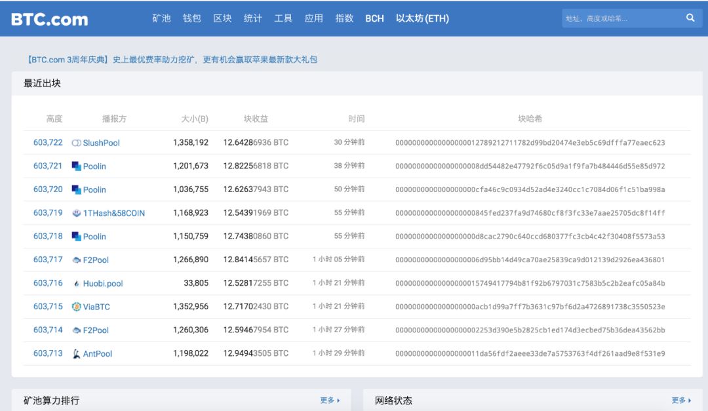Expand 更多 in 网络状态 section
The width and height of the screenshot is (708, 411).
click(x=678, y=400)
